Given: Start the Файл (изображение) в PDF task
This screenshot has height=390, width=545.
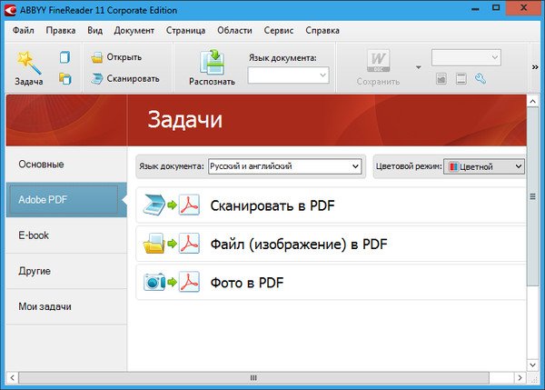Looking at the screenshot, I should pyautogui.click(x=332, y=244).
